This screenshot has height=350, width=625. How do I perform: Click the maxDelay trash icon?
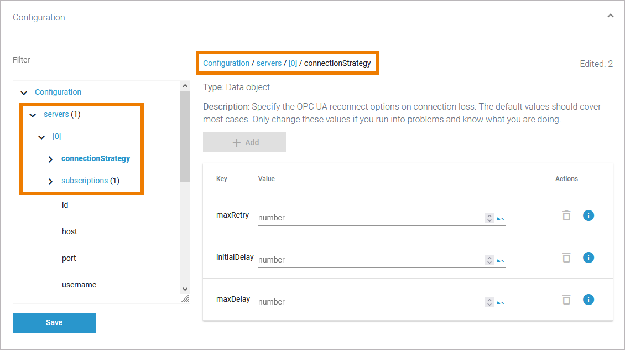tap(566, 300)
